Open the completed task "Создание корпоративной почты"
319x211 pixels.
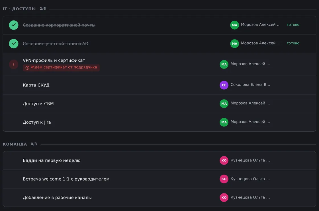point(59,25)
